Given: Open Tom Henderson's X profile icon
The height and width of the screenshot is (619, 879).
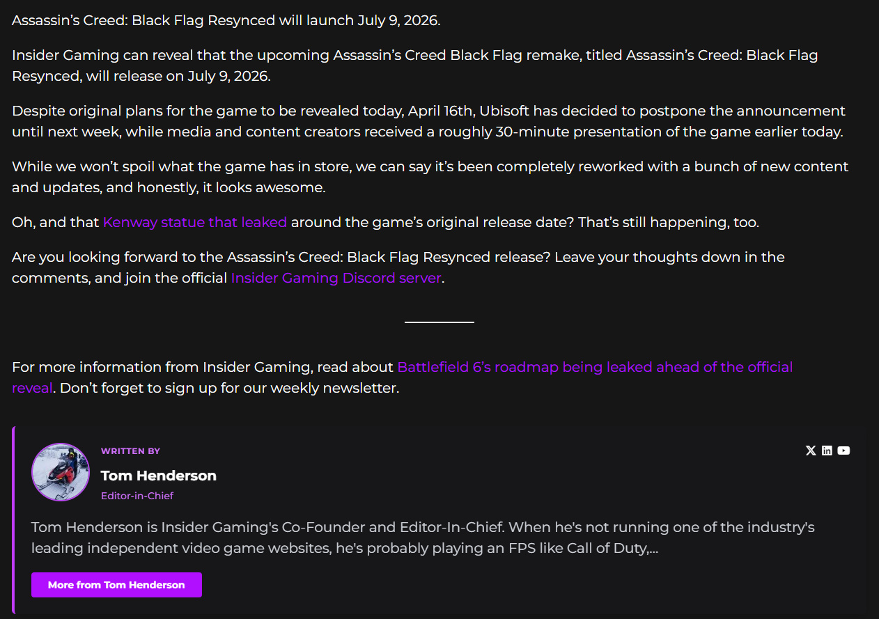Looking at the screenshot, I should 810,450.
